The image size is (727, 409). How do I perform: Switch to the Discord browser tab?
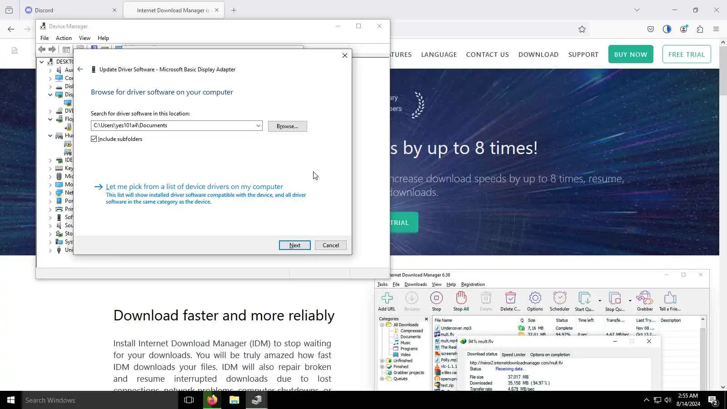coord(70,10)
